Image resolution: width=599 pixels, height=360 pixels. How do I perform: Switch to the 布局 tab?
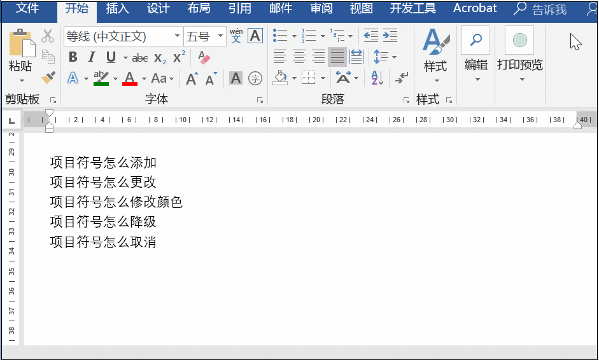click(x=199, y=8)
